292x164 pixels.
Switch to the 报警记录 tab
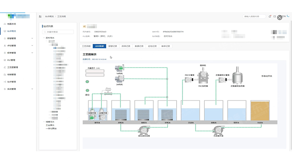pyautogui.click(x=112, y=46)
